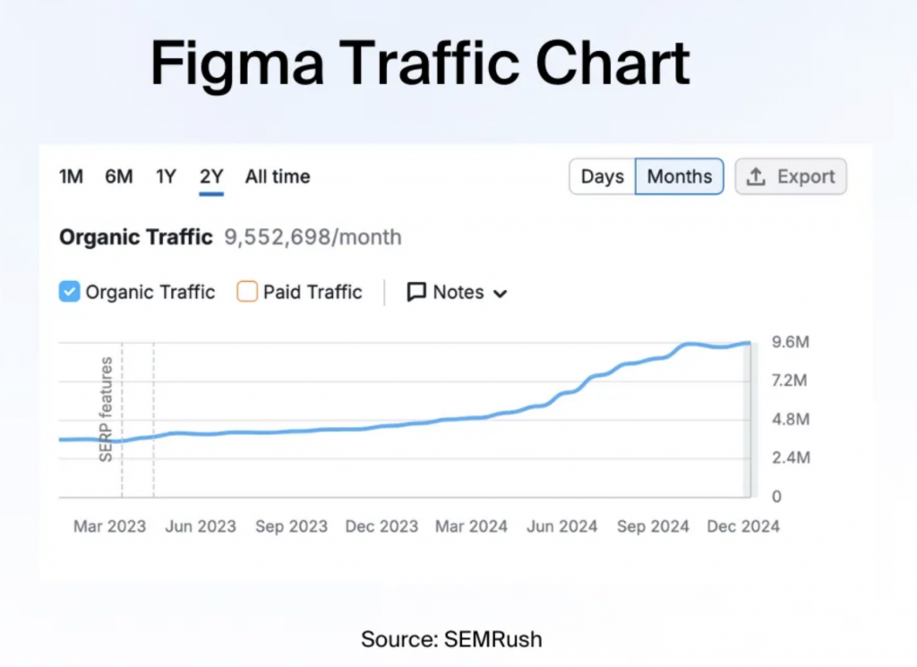Click the Sep 2023 axis label
This screenshot has height=667, width=917.
coord(291,526)
